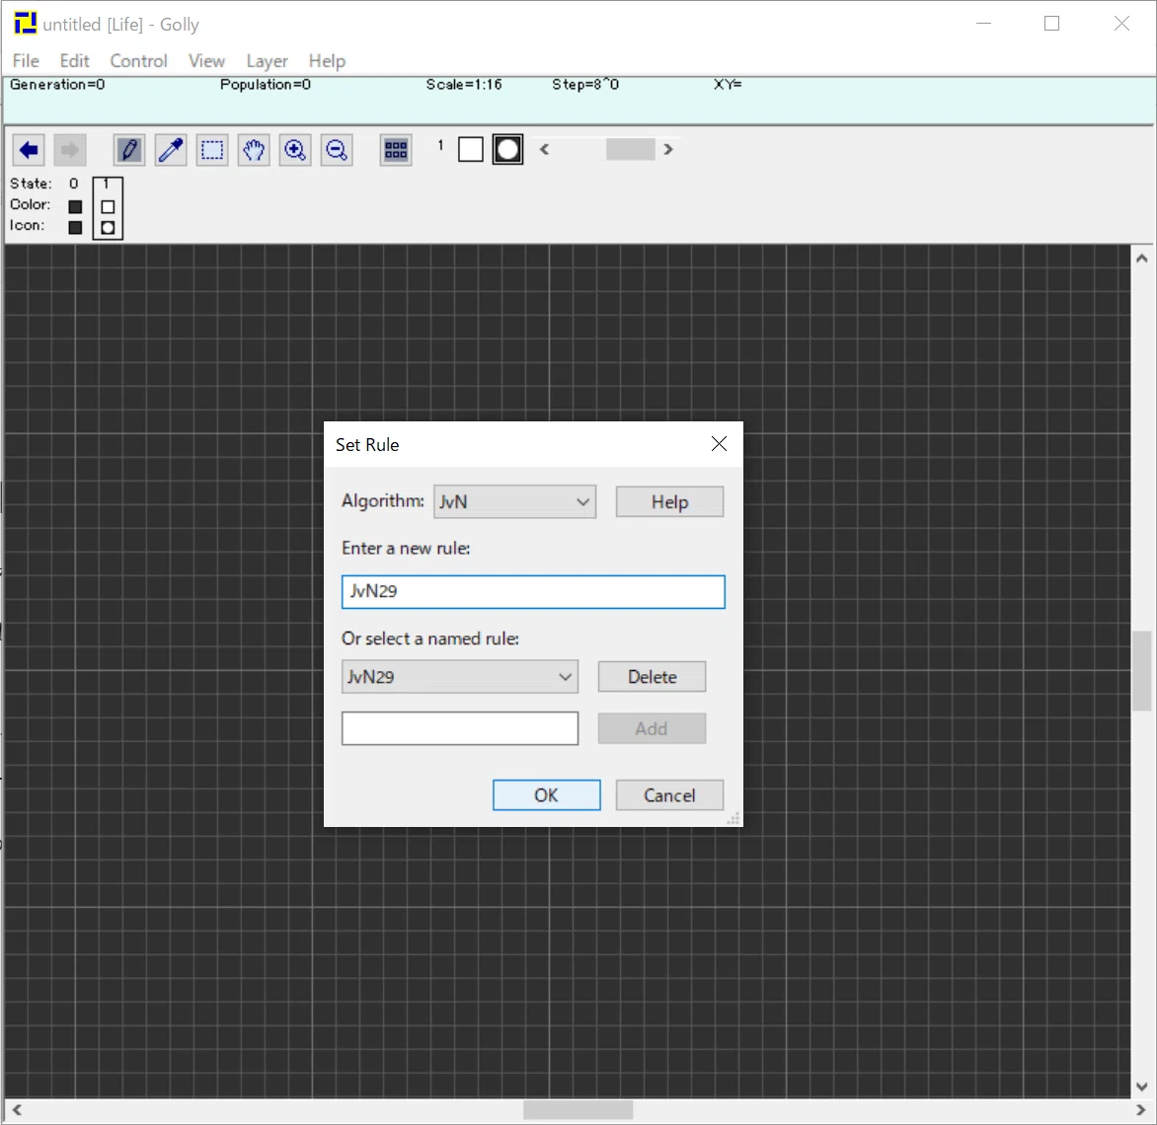Viewport: 1157px width, 1125px height.
Task: Toggle the all states grid icon
Action: (x=396, y=150)
